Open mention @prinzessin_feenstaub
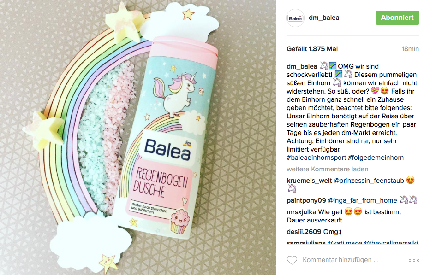This screenshot has width=430, height=275. tap(369, 181)
